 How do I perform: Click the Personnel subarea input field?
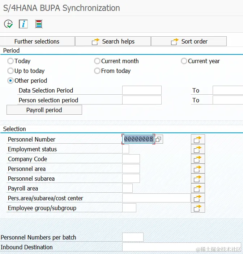tap(131, 179)
